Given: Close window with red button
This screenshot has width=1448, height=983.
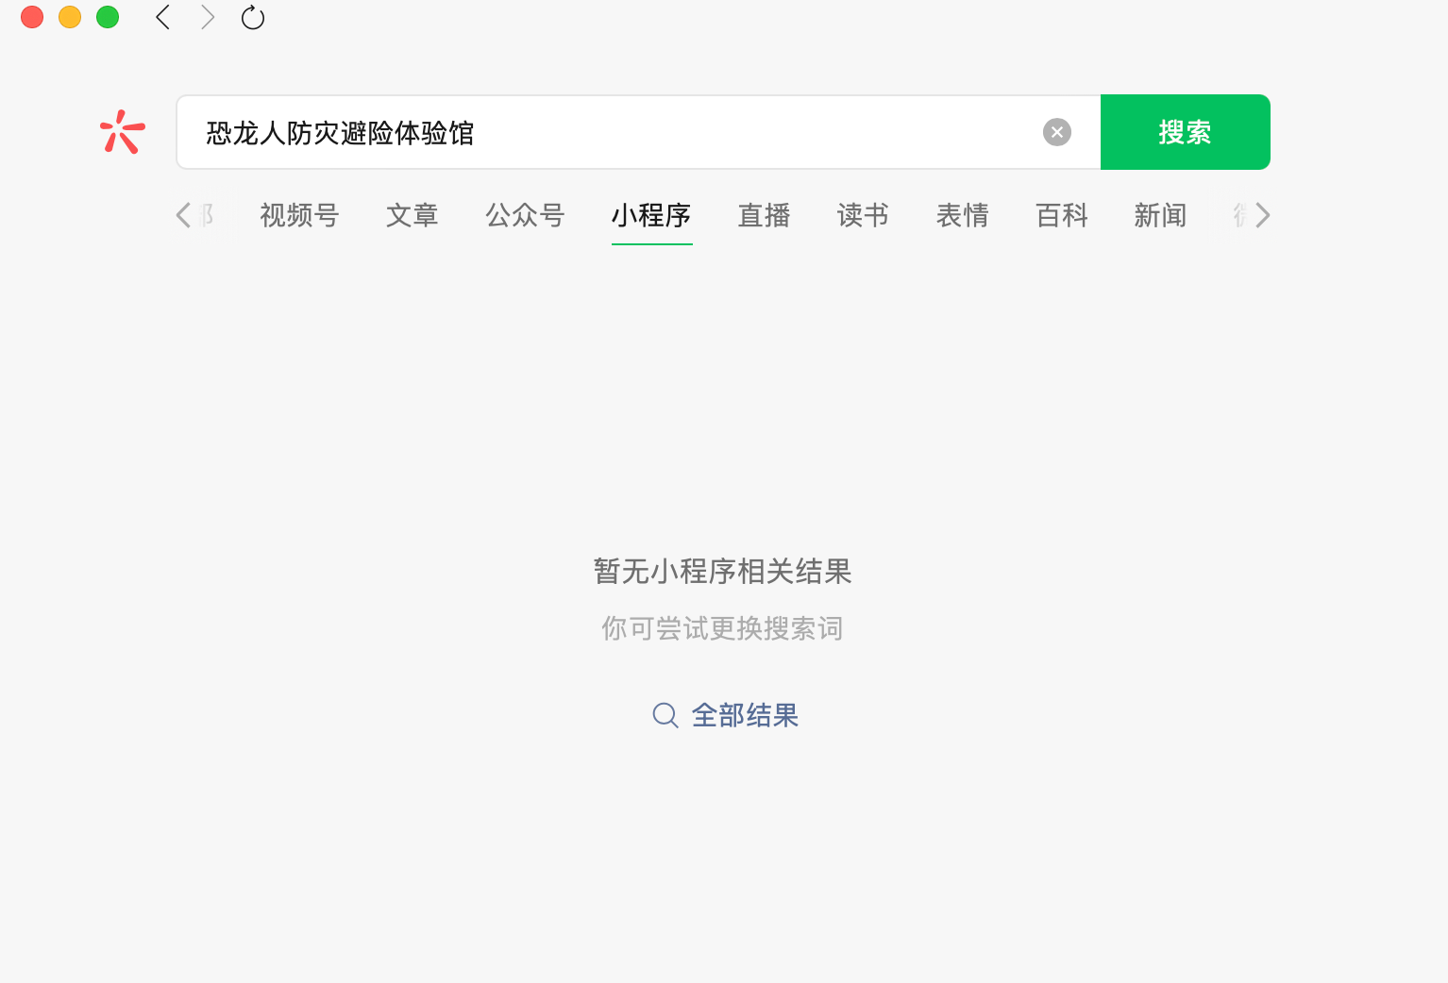Looking at the screenshot, I should point(32,17).
